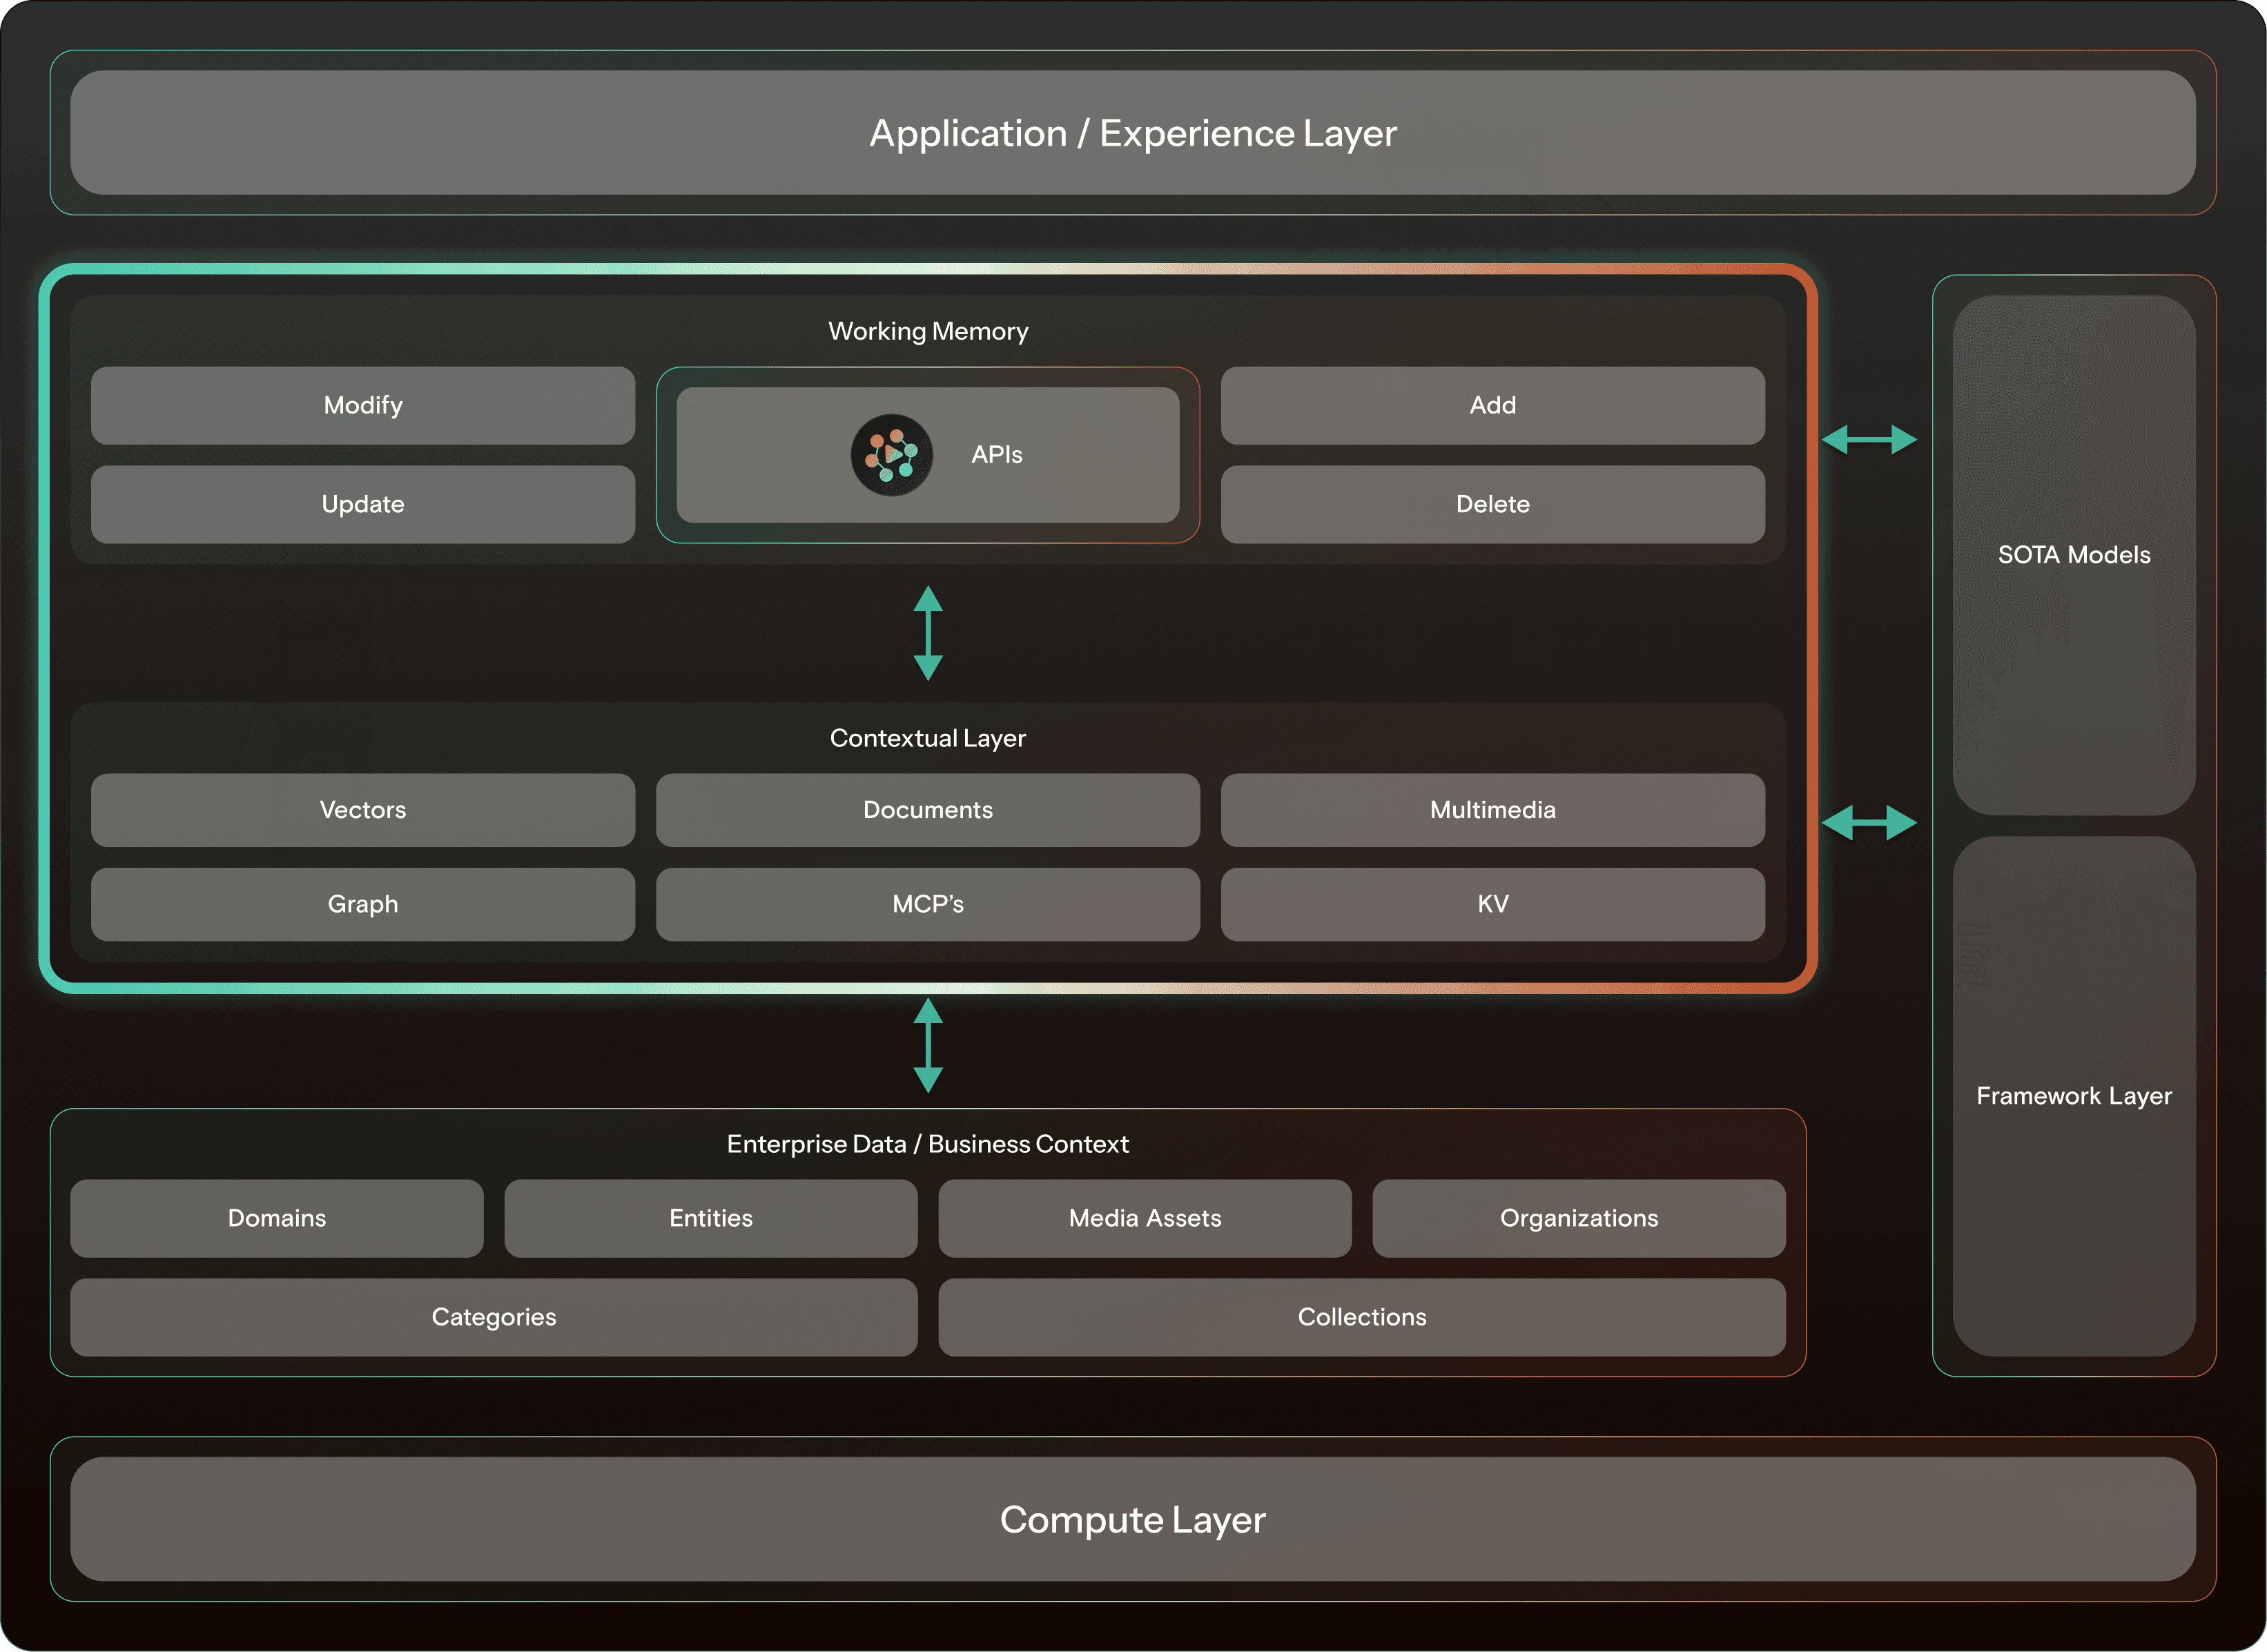
Task: Open the SOTA Models panel
Action: click(2074, 555)
